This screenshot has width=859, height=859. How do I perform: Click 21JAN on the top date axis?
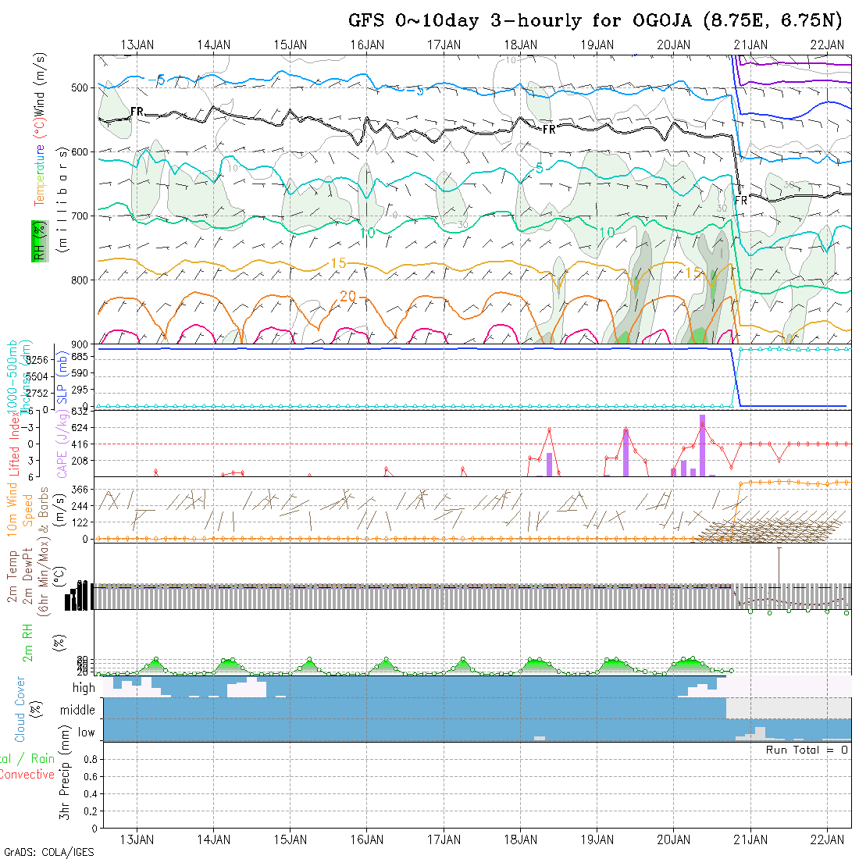750,45
